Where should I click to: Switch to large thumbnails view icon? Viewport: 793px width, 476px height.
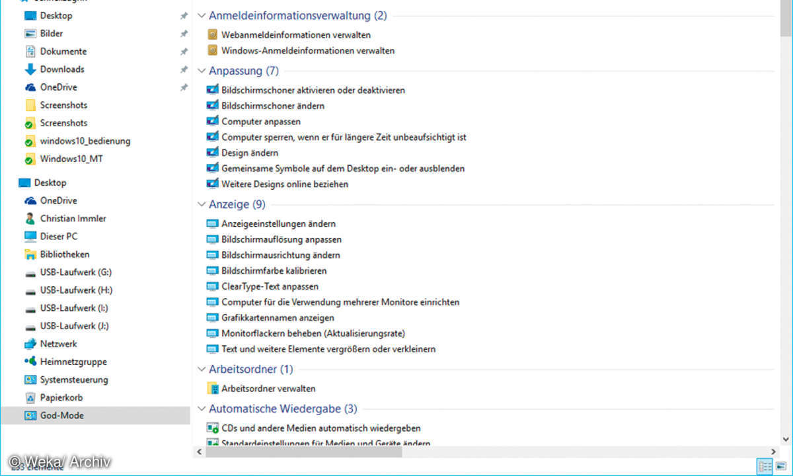[780, 467]
